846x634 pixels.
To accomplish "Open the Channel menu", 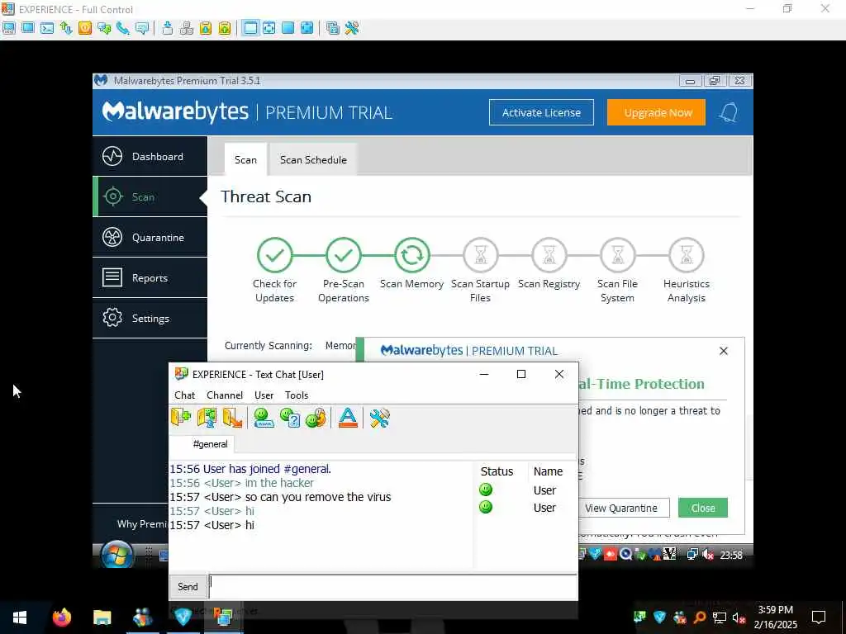I will (x=225, y=395).
